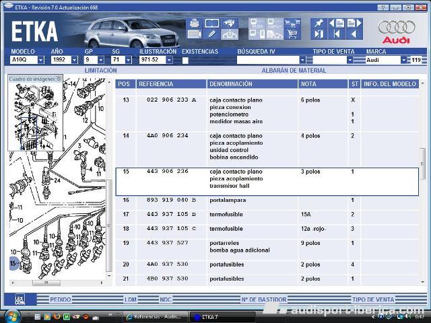Click the illustration scroll-right arrow
This screenshot has height=323, width=431.
(x=102, y=283)
